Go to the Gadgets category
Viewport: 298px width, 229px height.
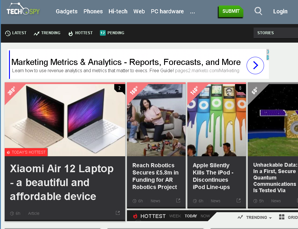(67, 12)
